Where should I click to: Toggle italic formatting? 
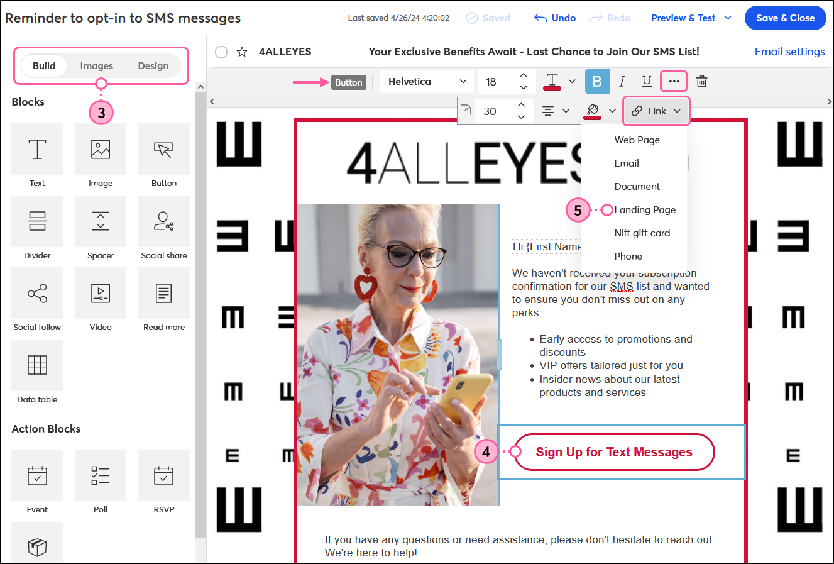tap(622, 81)
